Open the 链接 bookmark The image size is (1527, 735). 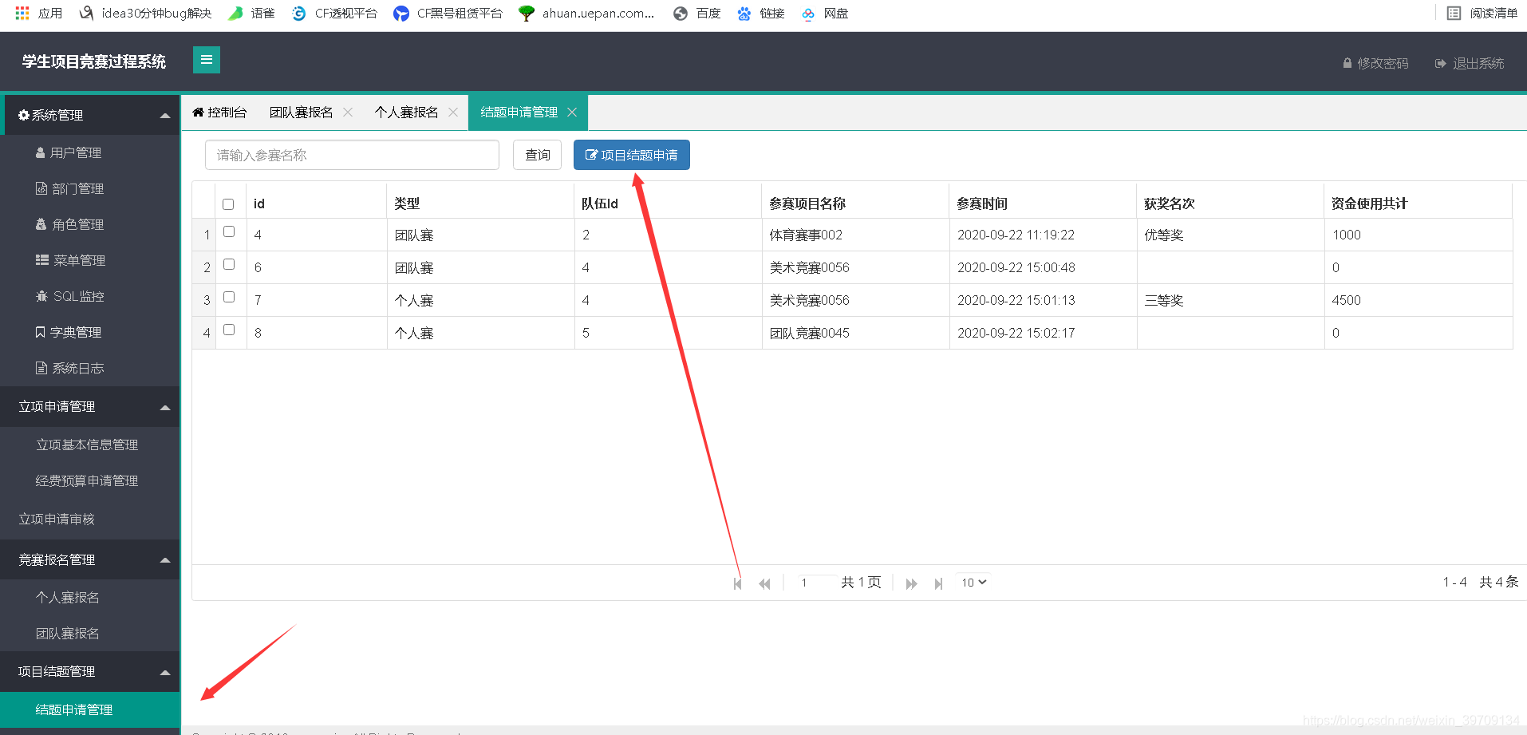coord(760,14)
